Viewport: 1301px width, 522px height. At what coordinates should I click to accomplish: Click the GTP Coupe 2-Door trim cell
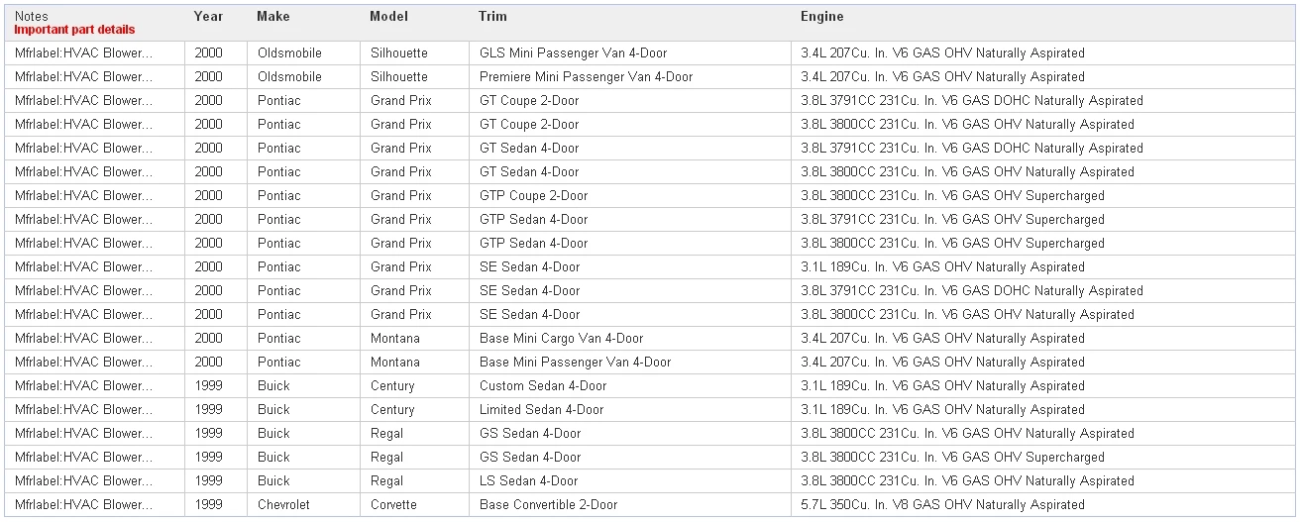coord(630,196)
